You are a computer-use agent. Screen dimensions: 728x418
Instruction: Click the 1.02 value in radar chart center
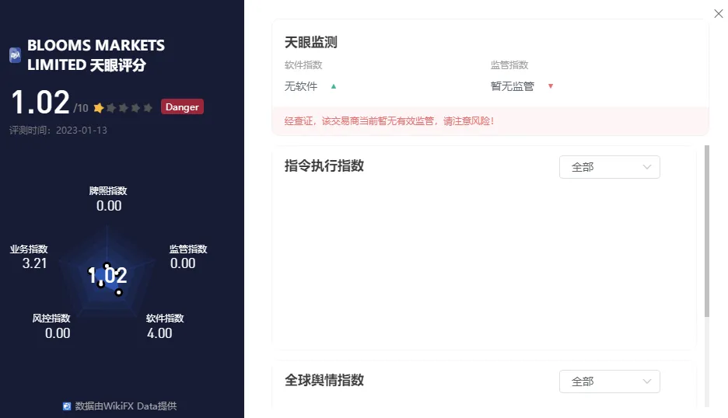point(107,275)
